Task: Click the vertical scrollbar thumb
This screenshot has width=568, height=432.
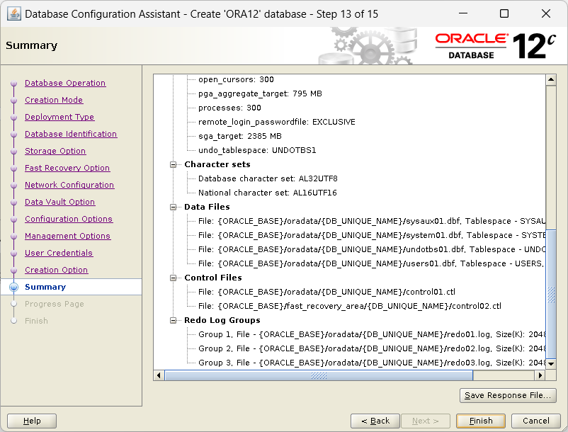Action: click(x=551, y=294)
